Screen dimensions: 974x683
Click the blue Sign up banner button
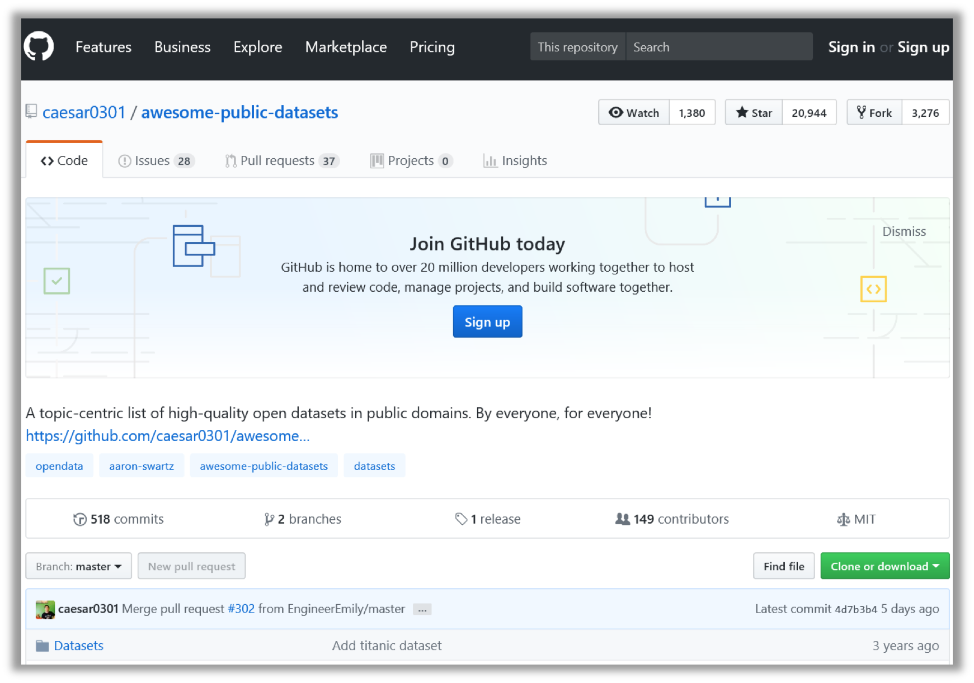coord(487,322)
